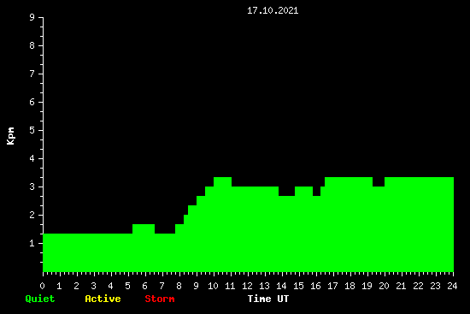Click the Kpm vertical axis label
The height and width of the screenshot is (314, 470).
tap(10, 136)
